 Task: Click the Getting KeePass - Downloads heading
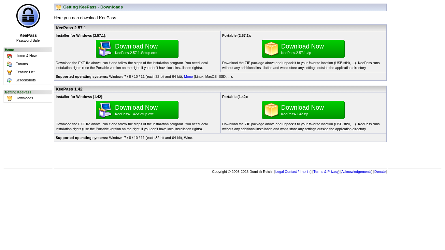(93, 7)
